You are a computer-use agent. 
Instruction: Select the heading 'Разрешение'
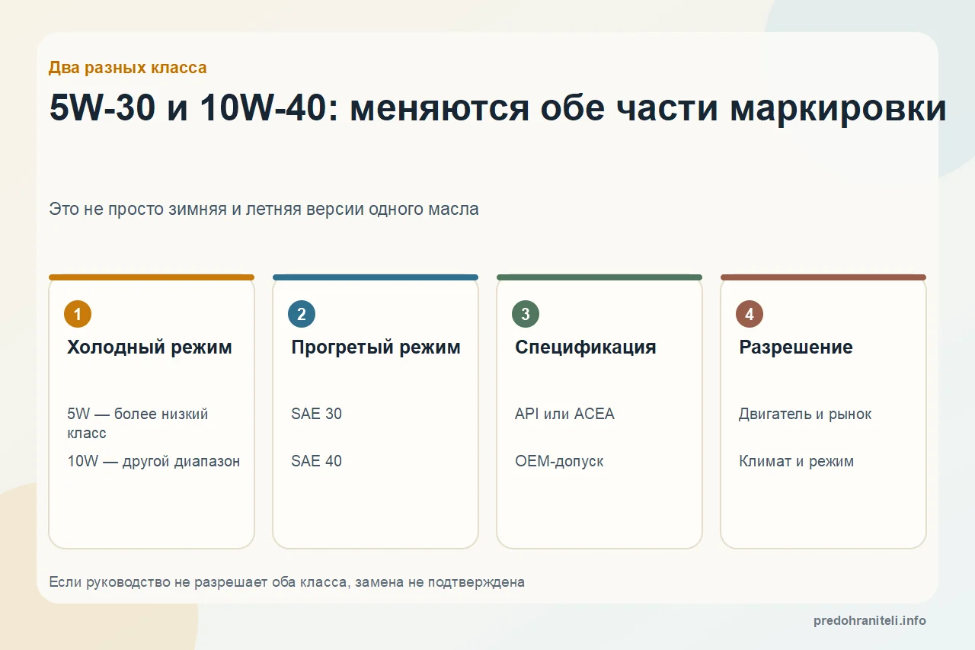pos(796,347)
